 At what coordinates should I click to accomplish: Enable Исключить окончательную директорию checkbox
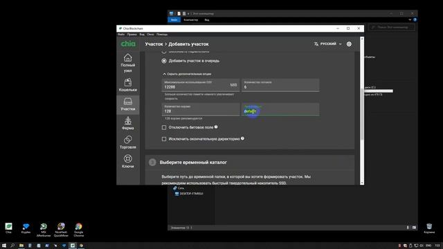[x=164, y=139]
